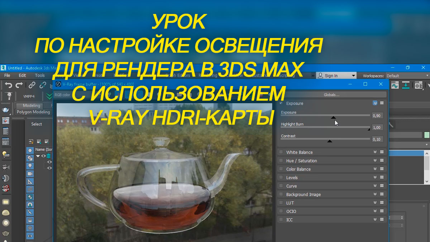Disable the Exposure layer checkbox
Viewport: 430px width, 242px height.
(281, 103)
